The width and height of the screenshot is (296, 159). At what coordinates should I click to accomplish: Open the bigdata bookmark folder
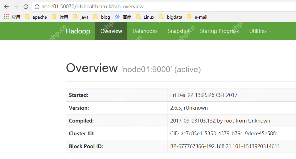(x=171, y=17)
